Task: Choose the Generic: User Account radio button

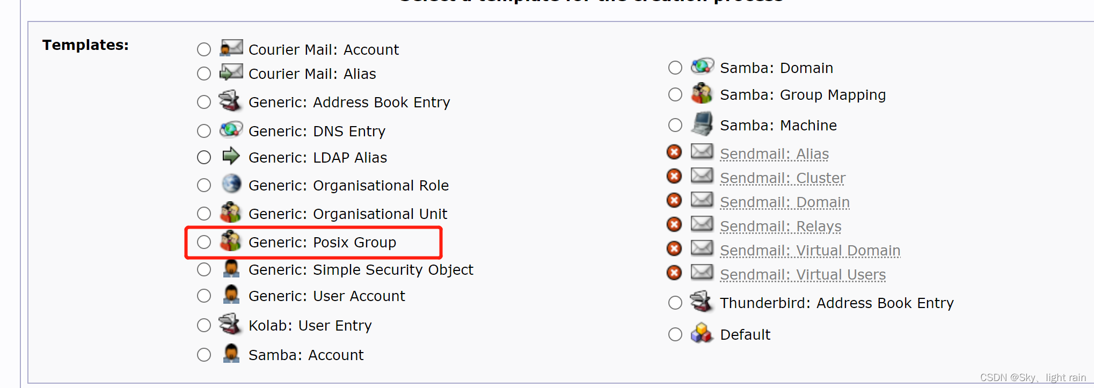Action: [x=204, y=296]
